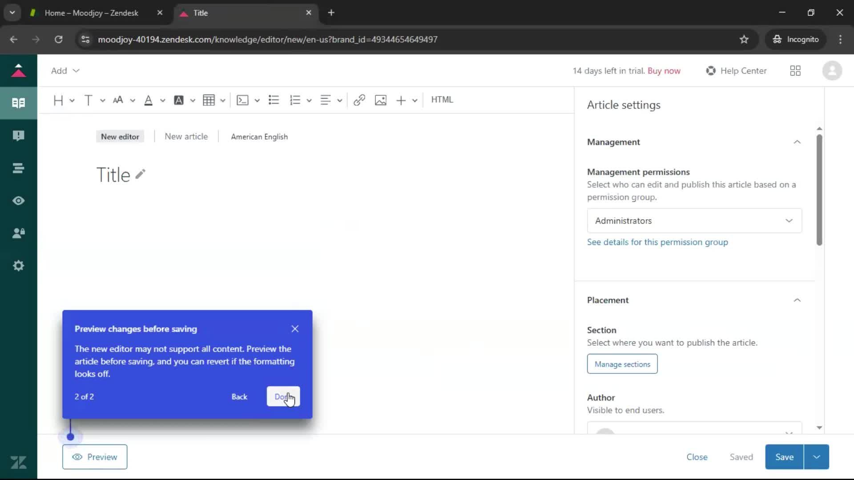The width and height of the screenshot is (854, 480).
Task: Open the user permissions sidebar icon
Action: (18, 233)
